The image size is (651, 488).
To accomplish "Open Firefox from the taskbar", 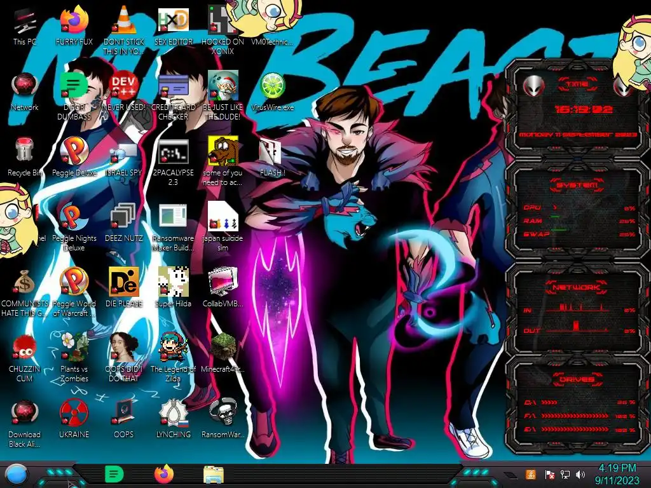I will coord(164,474).
